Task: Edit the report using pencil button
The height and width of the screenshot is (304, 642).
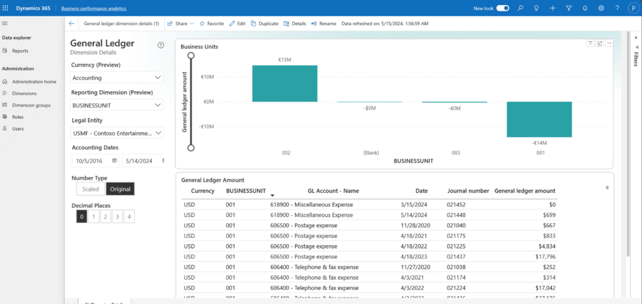Action: click(x=237, y=24)
